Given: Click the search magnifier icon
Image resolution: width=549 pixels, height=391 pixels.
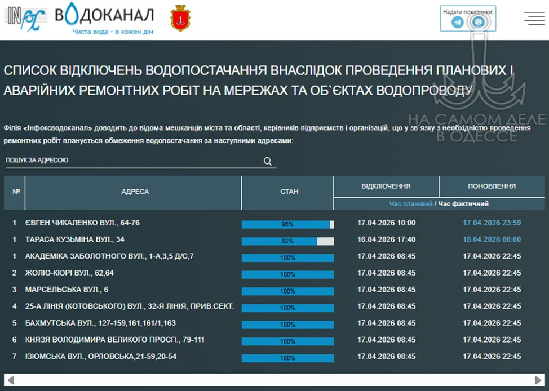Looking at the screenshot, I should pyautogui.click(x=268, y=161).
